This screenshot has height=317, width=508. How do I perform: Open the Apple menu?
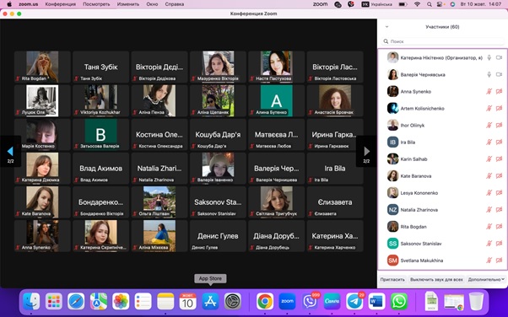pyautogui.click(x=9, y=4)
